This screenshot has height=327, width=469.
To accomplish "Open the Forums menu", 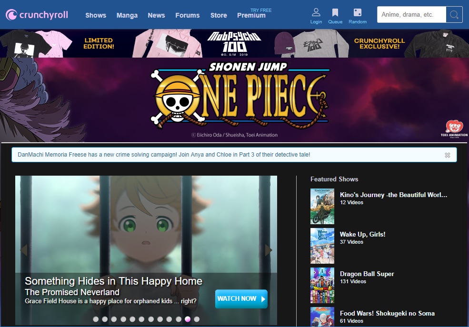I will coord(188,15).
